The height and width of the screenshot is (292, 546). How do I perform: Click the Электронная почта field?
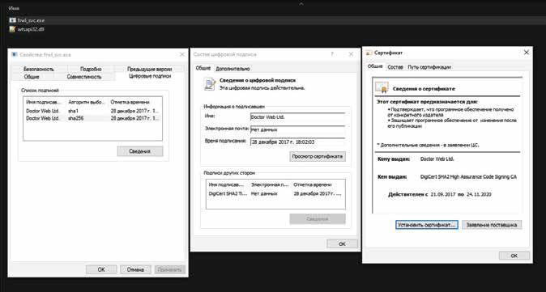tap(297, 129)
